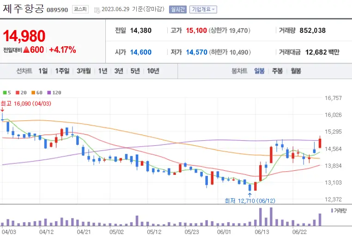Click the 실시간 real-time button

click(x=177, y=9)
